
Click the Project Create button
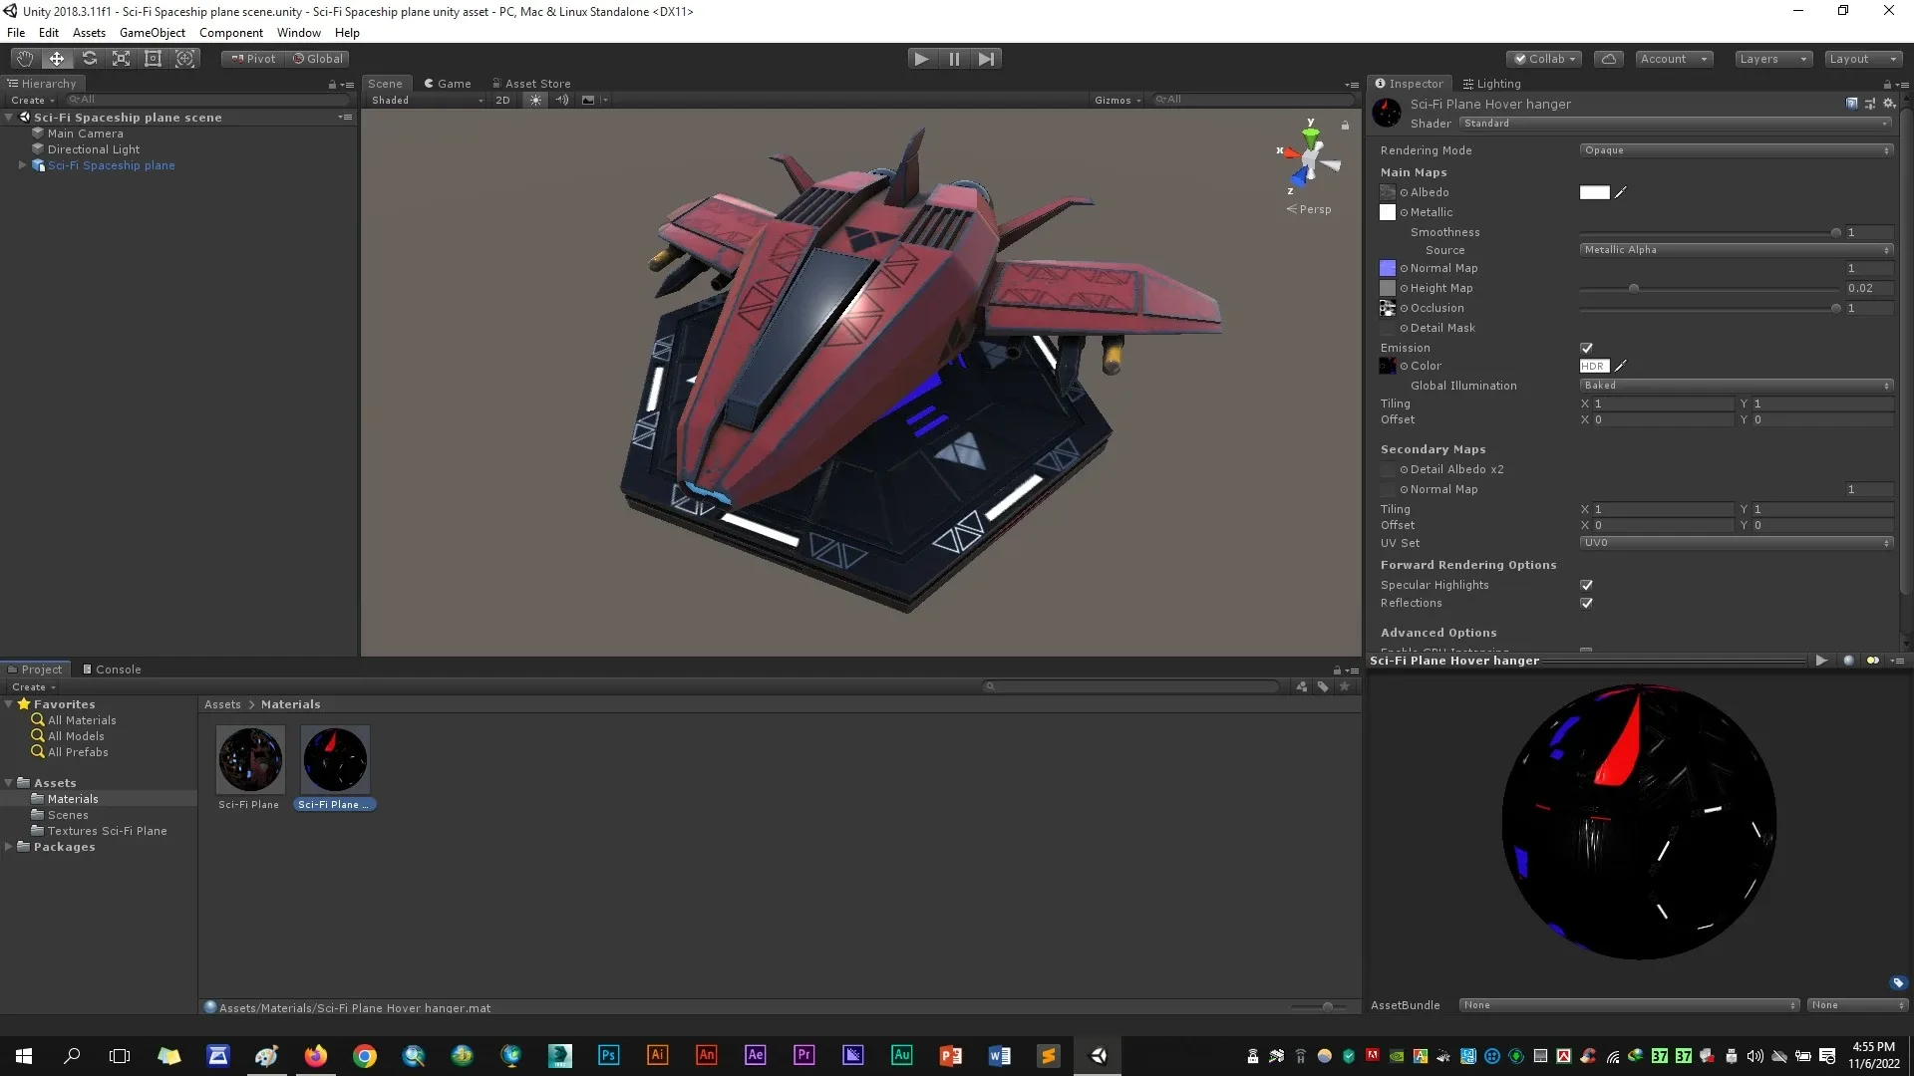tap(33, 687)
